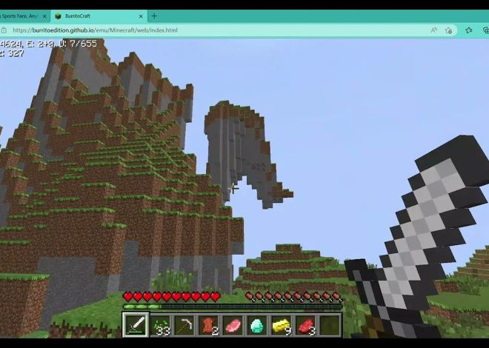Click the red hearts health bar
Viewport: 489px width, 348px height.
(172, 297)
